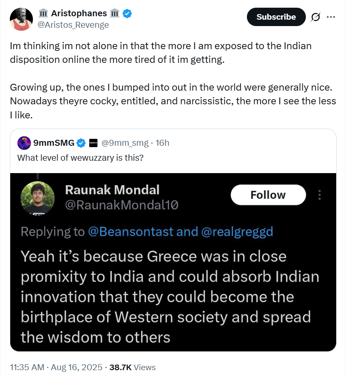Open the @Aristos_Revenge handle link

(x=73, y=25)
